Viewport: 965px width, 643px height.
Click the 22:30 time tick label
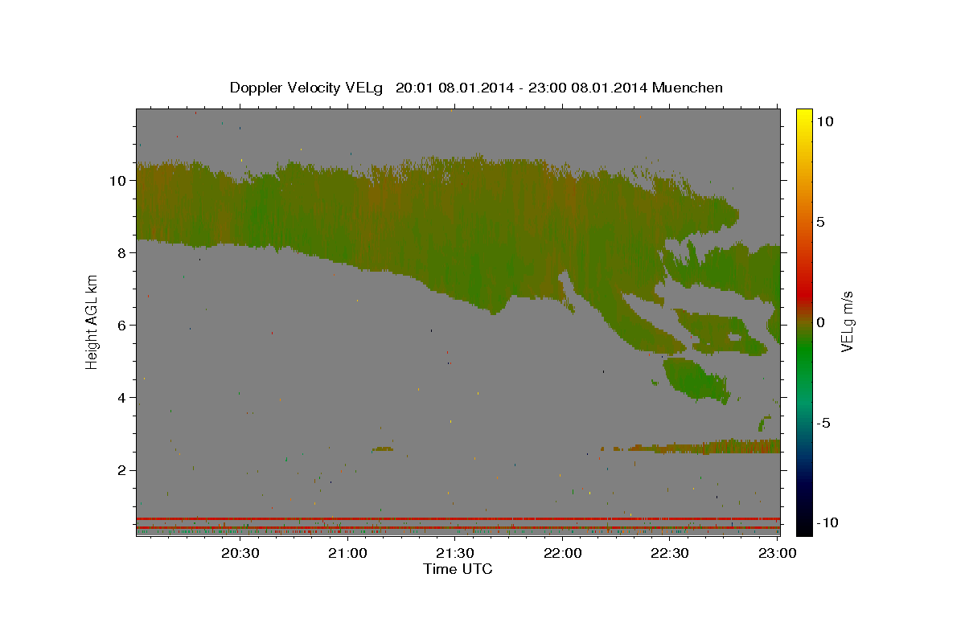click(x=669, y=553)
